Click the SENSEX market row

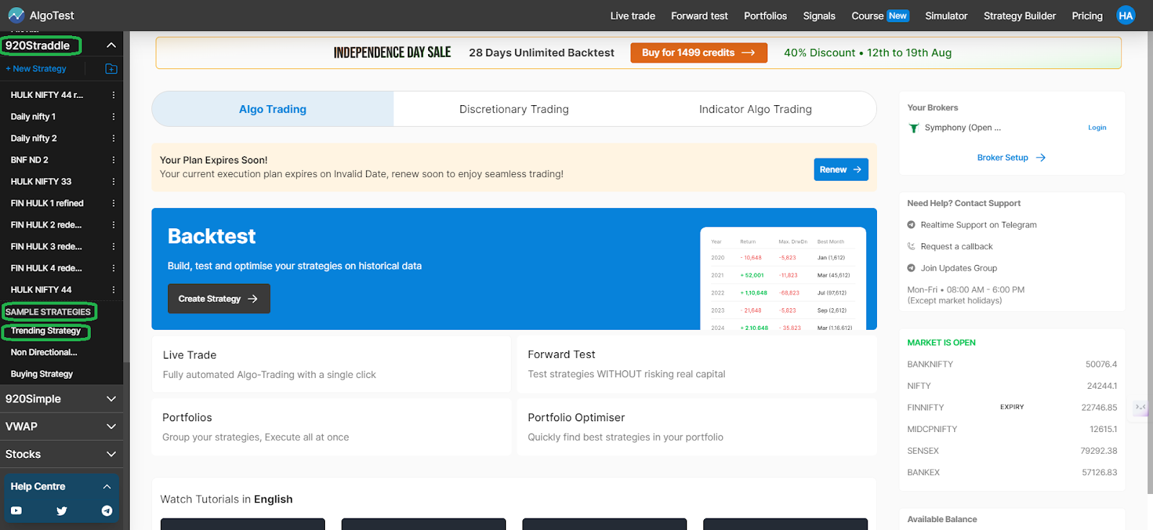(1012, 451)
